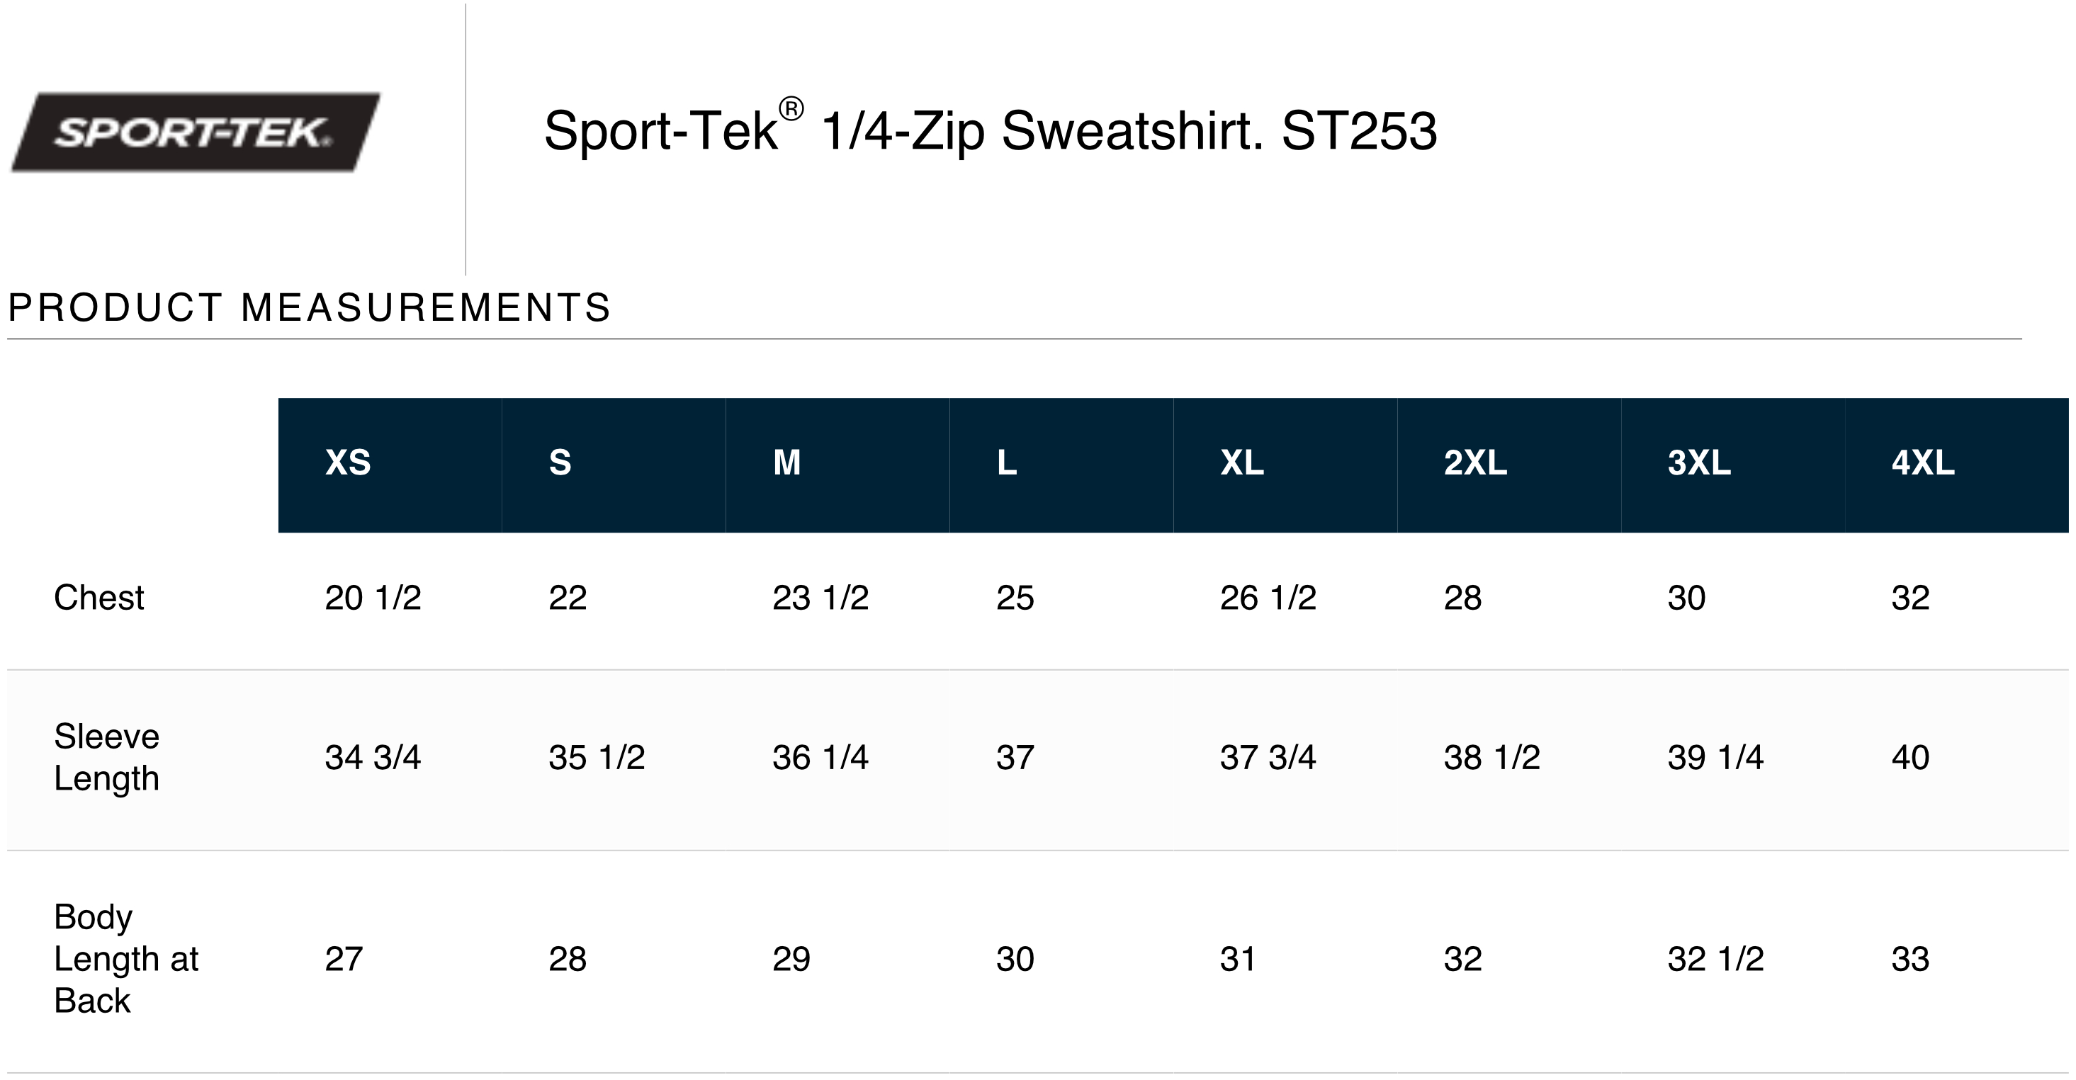
Task: Select the XL size column header
Action: coord(1242,463)
